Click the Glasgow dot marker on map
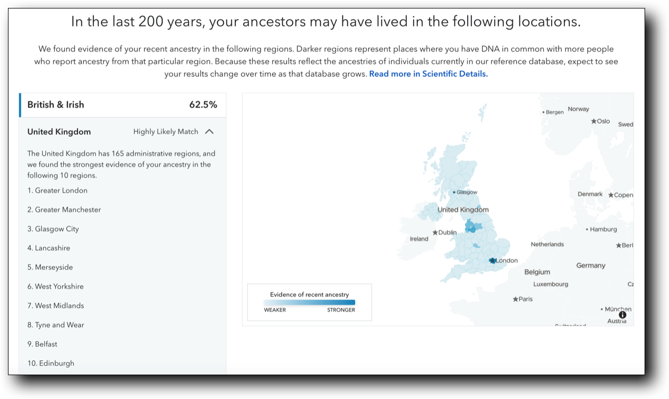This screenshot has width=669, height=399. coord(454,192)
